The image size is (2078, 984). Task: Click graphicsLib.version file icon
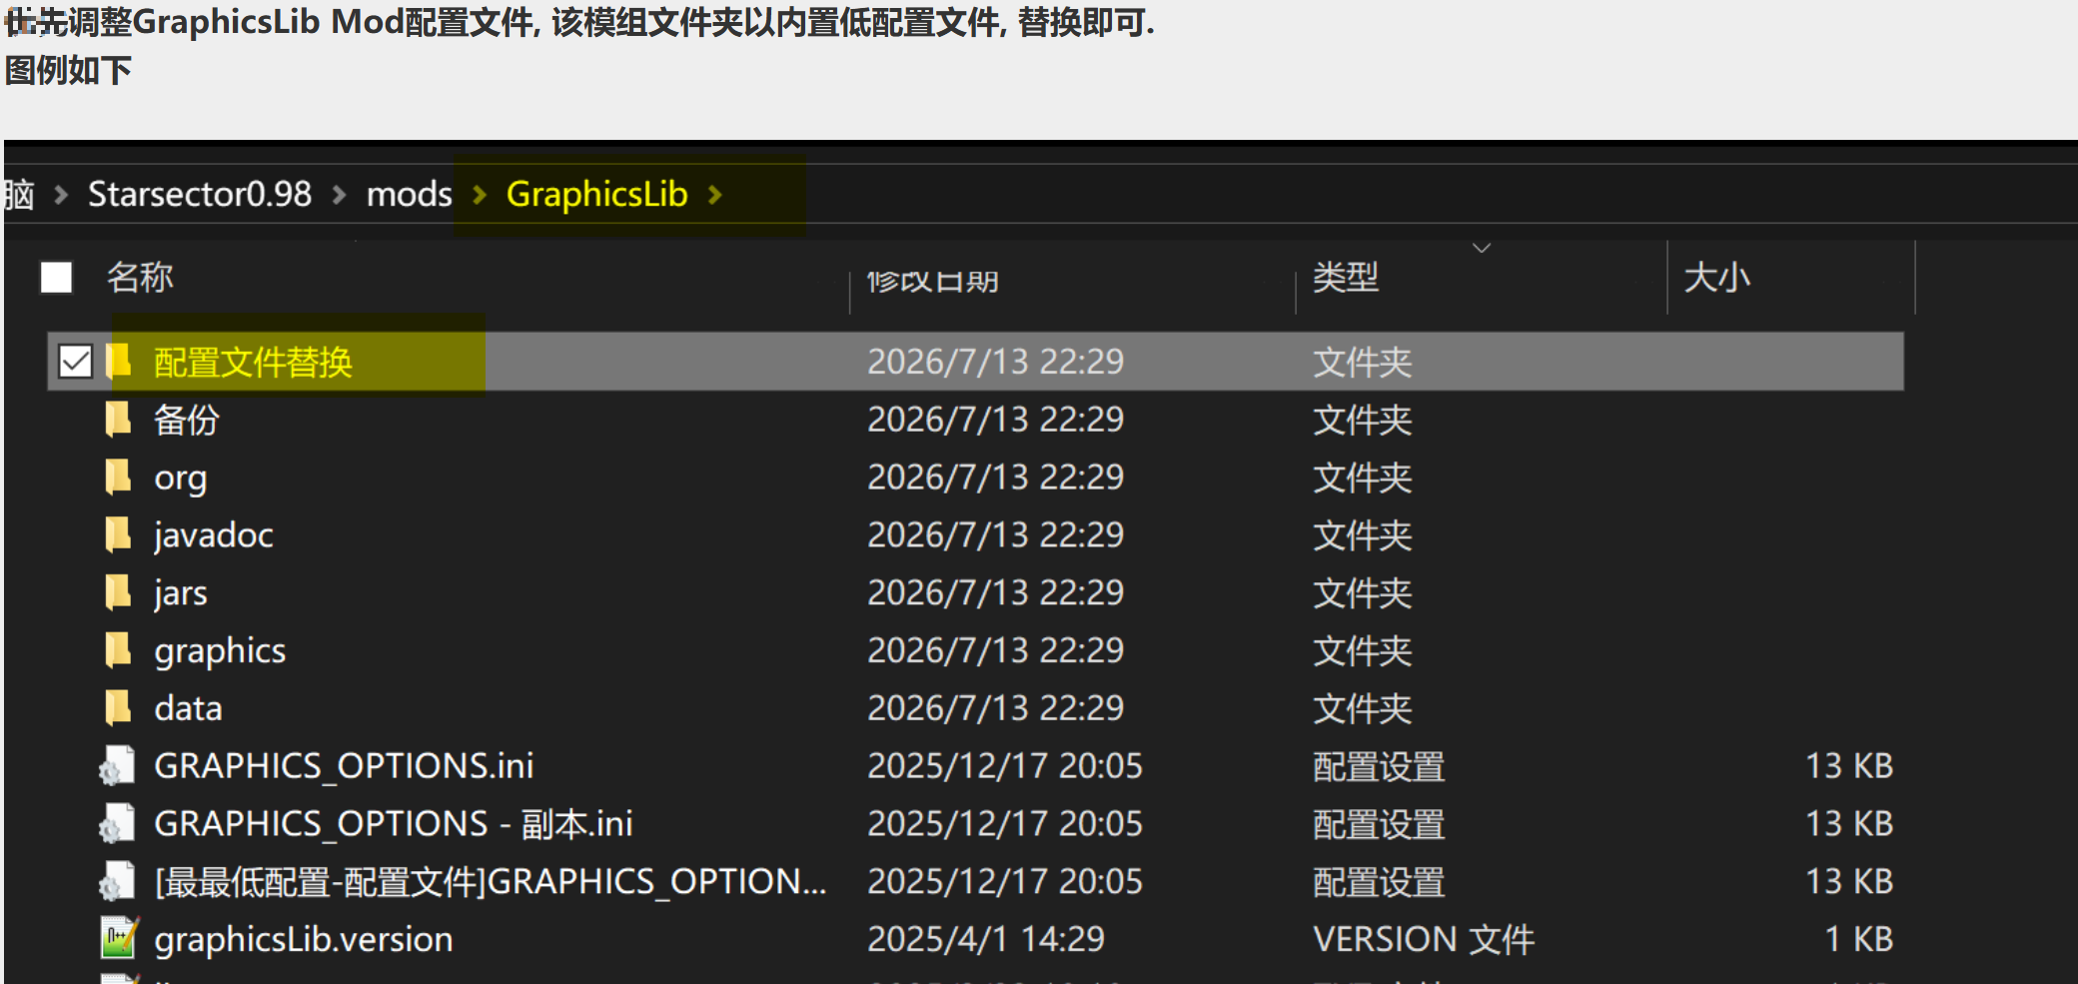[x=120, y=938]
